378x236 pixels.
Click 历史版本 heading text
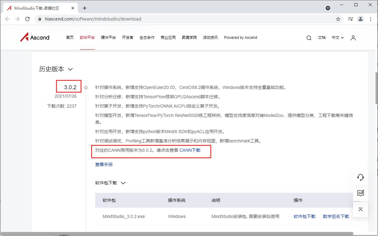[x=52, y=69]
